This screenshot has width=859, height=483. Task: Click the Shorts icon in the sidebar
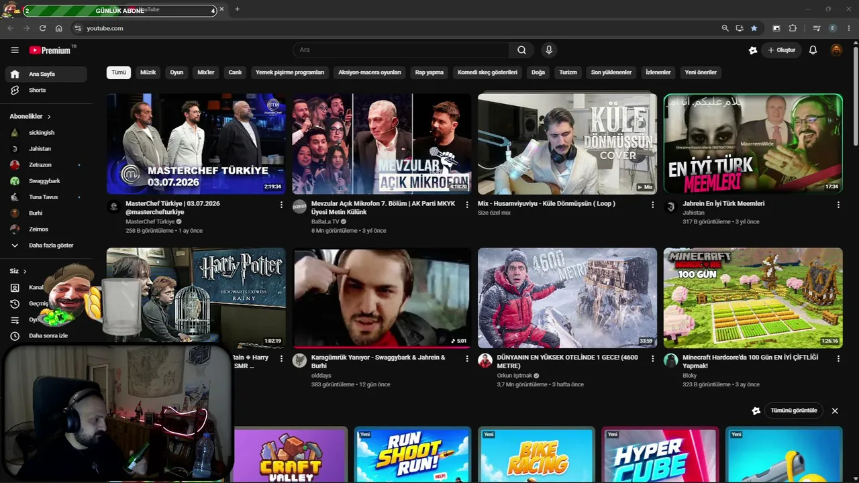click(15, 91)
